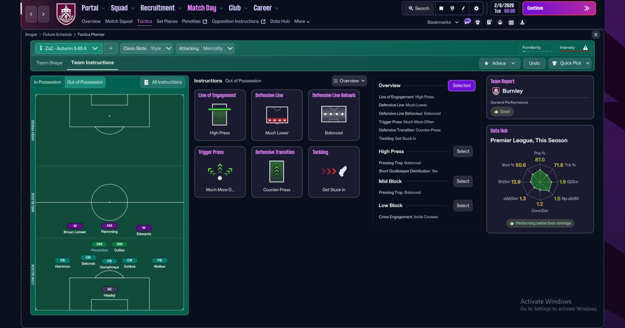Image resolution: width=625 pixels, height=328 pixels.
Task: Open the Trigger Press card
Action: pyautogui.click(x=220, y=172)
